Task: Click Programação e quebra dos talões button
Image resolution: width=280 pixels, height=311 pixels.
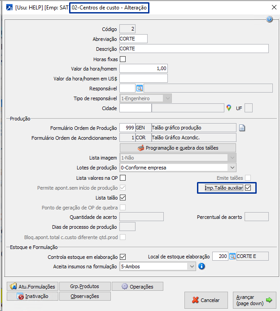Action: 178,148
